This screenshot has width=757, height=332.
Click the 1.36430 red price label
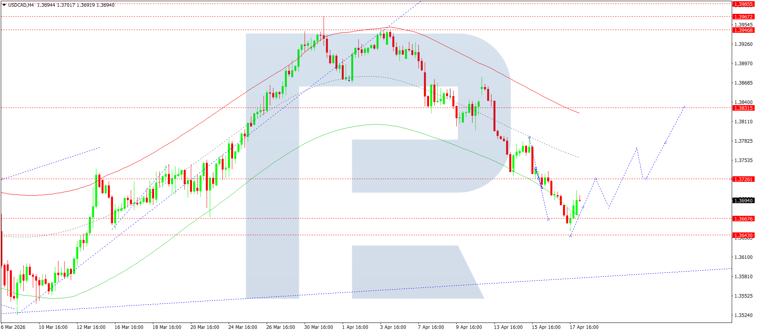tap(743, 236)
